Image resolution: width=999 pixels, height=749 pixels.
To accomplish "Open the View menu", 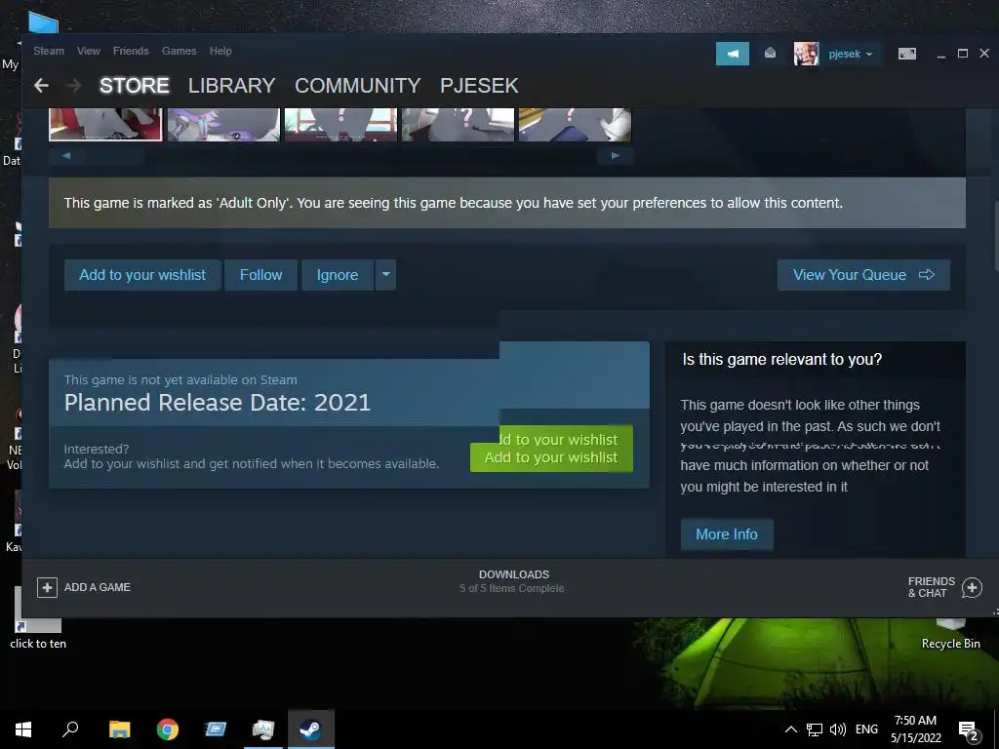I will pos(89,51).
